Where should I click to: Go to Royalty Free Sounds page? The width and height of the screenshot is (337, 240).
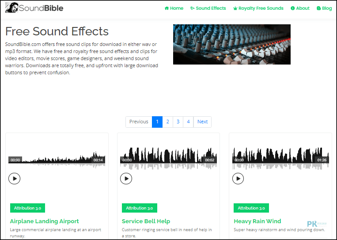[258, 8]
